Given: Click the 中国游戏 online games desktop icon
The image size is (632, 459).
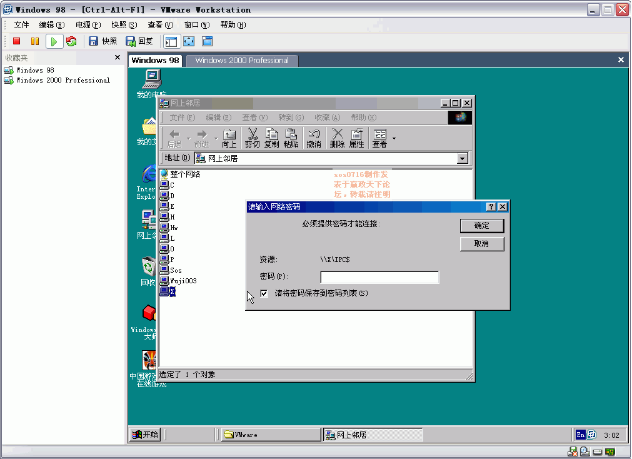Looking at the screenshot, I should [148, 369].
